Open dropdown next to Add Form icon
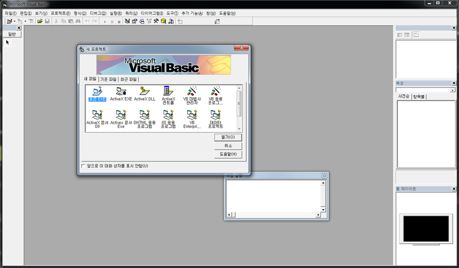 tap(25, 21)
